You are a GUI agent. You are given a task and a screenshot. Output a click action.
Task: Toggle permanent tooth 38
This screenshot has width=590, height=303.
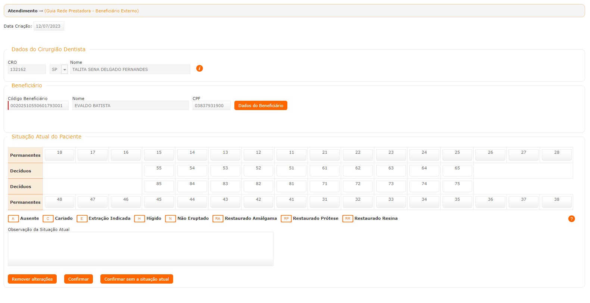click(556, 202)
